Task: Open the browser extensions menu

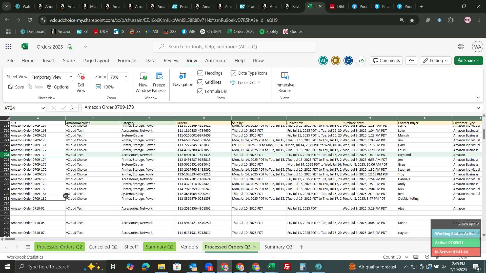Action: click(x=451, y=20)
